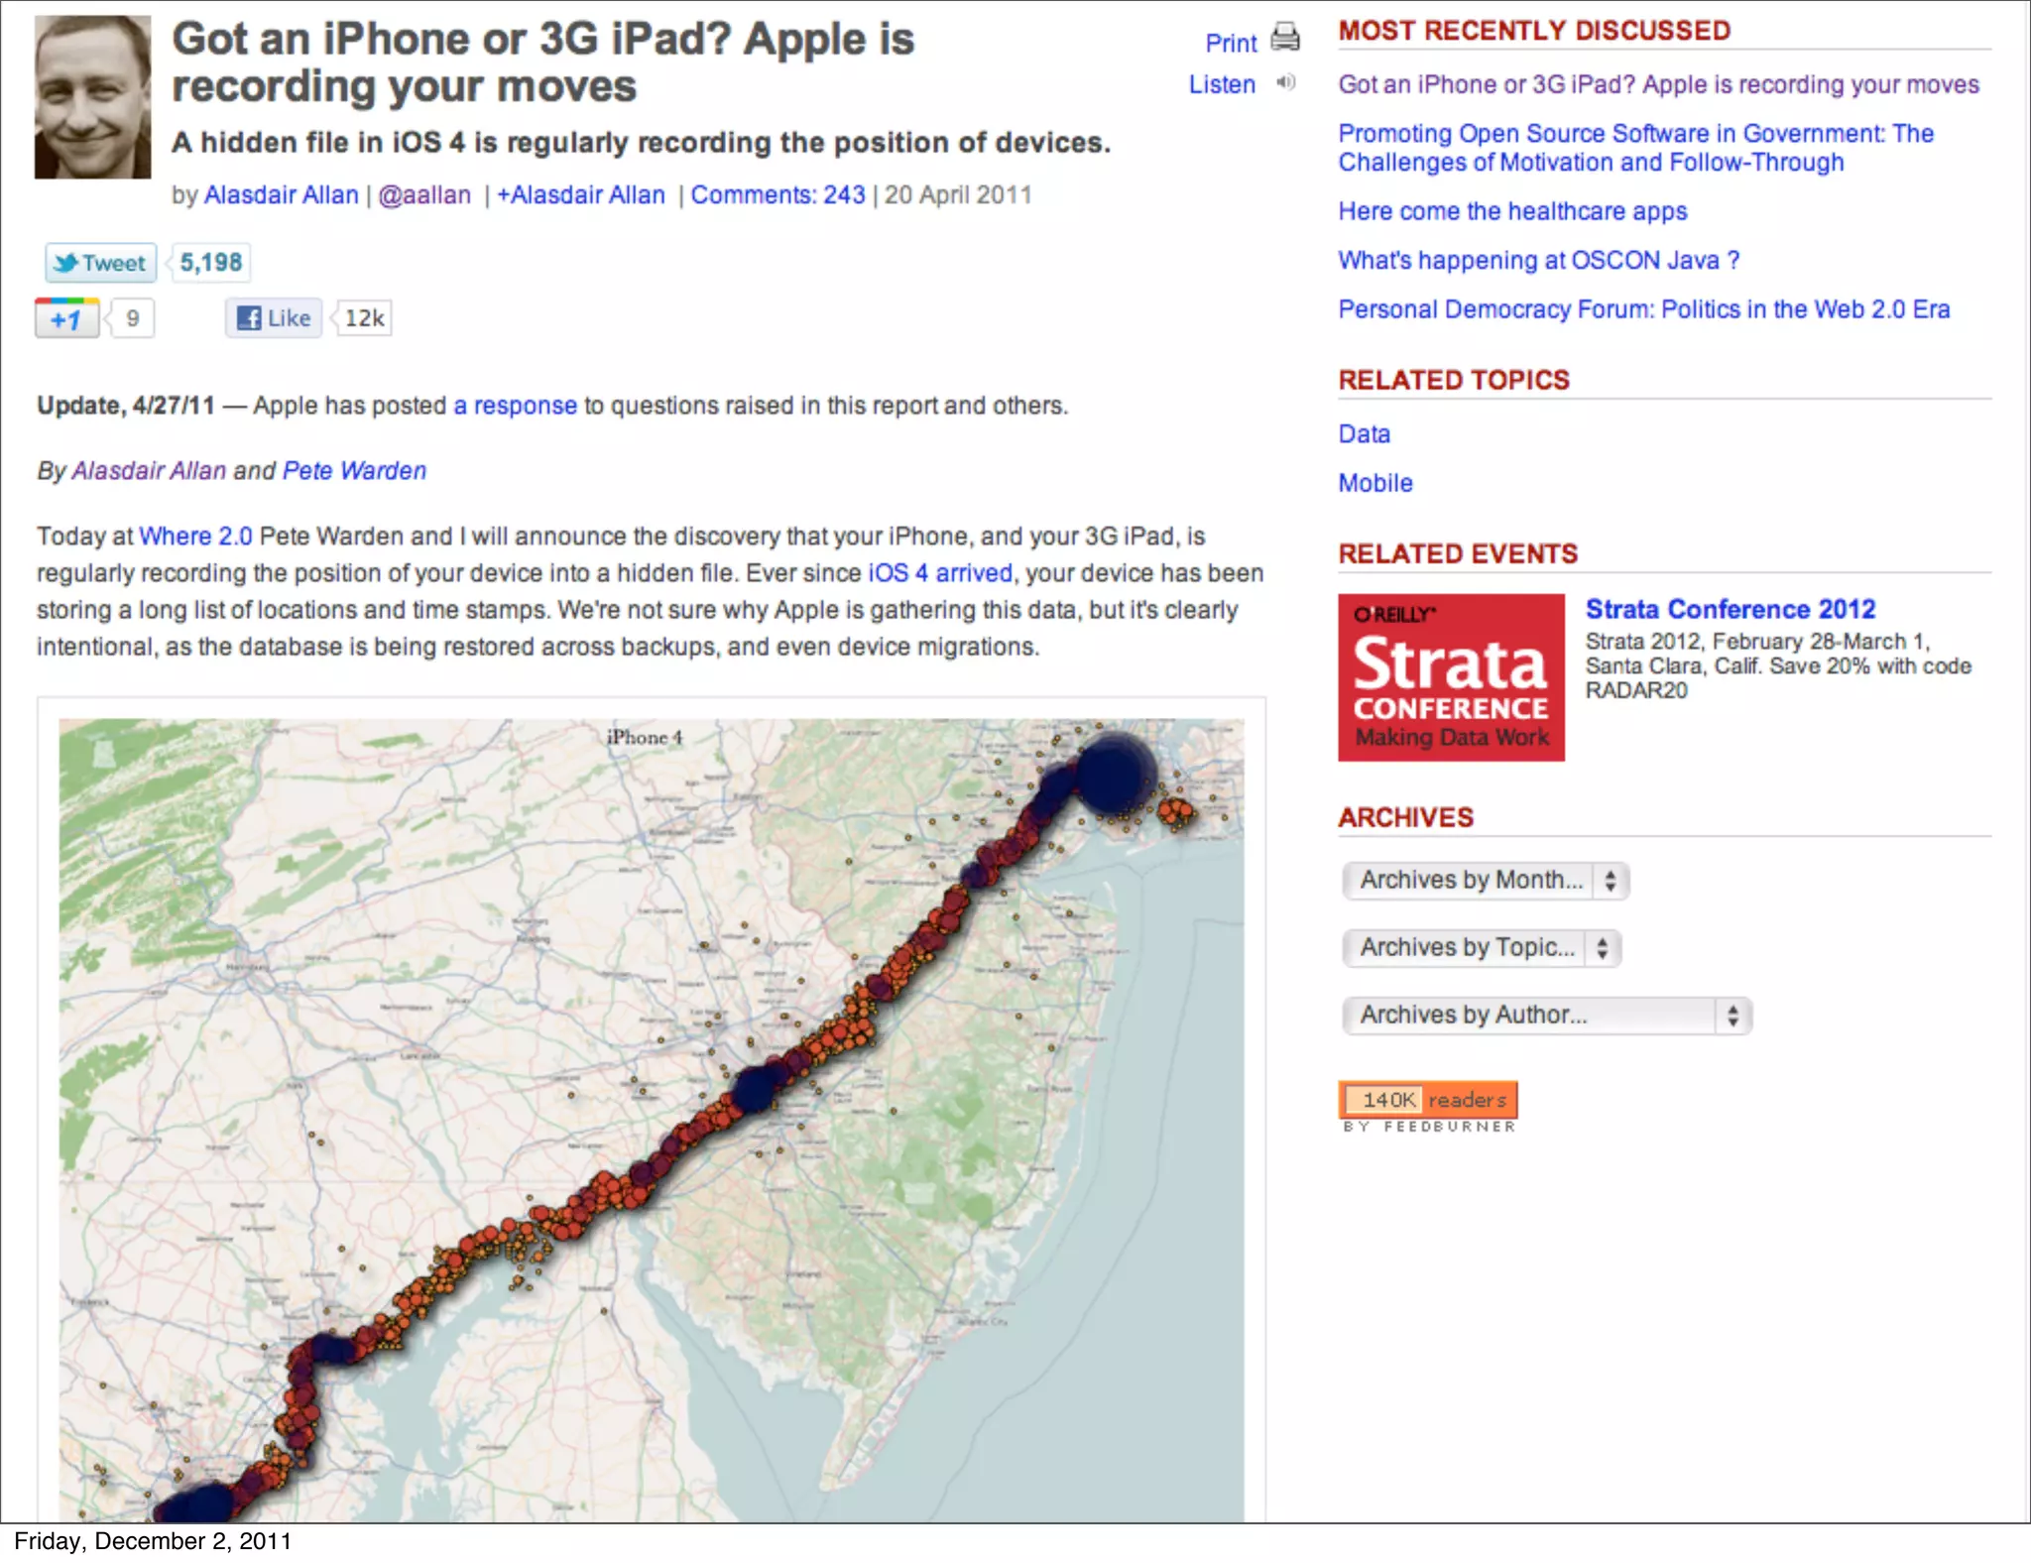Screen dimensions: 2031x1563
Task: Follow the 'a response' link in update
Action: tap(515, 406)
